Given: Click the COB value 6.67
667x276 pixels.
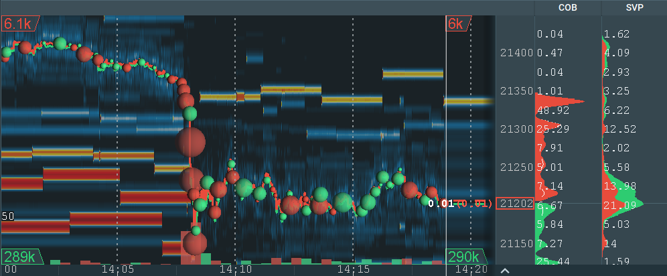Looking at the screenshot, I should point(550,206).
